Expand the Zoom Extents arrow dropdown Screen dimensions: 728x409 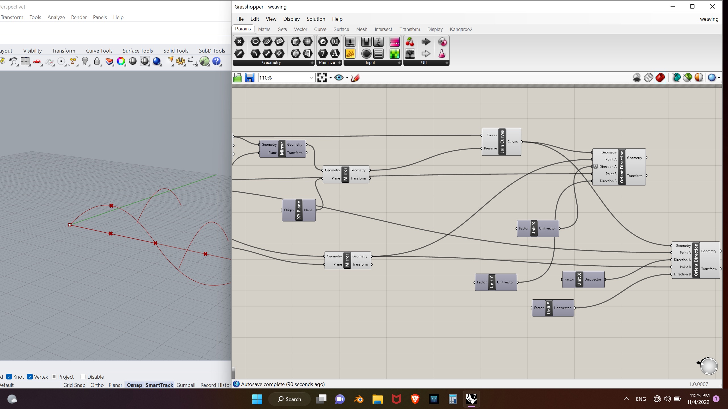(x=330, y=78)
